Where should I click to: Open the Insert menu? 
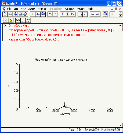(32, 9)
